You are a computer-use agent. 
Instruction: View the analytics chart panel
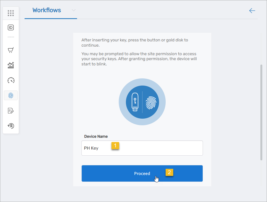click(x=10, y=65)
